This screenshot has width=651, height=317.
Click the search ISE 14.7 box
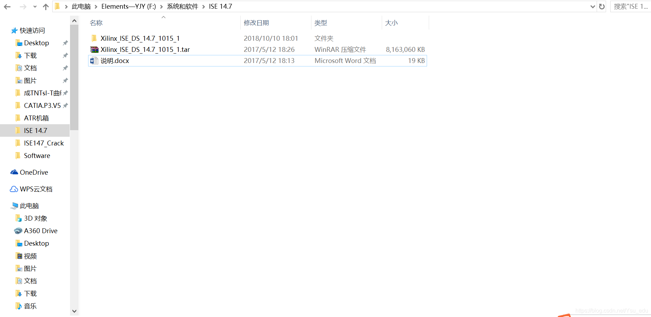(630, 6)
